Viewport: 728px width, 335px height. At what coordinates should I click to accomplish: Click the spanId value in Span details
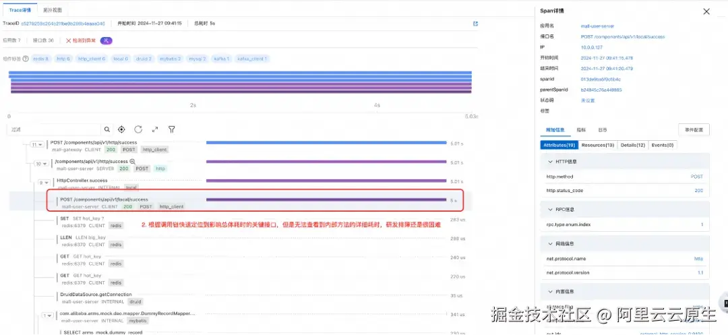[601, 80]
